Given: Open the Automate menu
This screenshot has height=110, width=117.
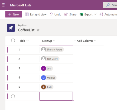Looking at the screenshot, I should 110,15.
